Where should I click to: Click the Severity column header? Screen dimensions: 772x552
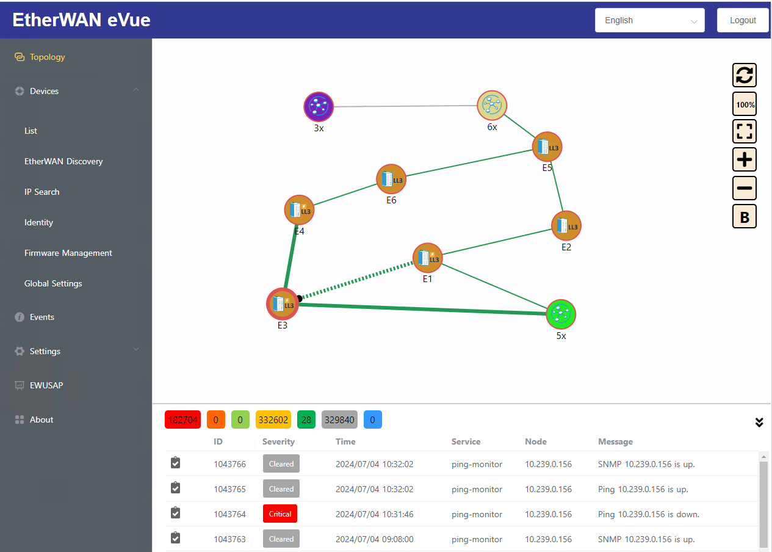[278, 441]
